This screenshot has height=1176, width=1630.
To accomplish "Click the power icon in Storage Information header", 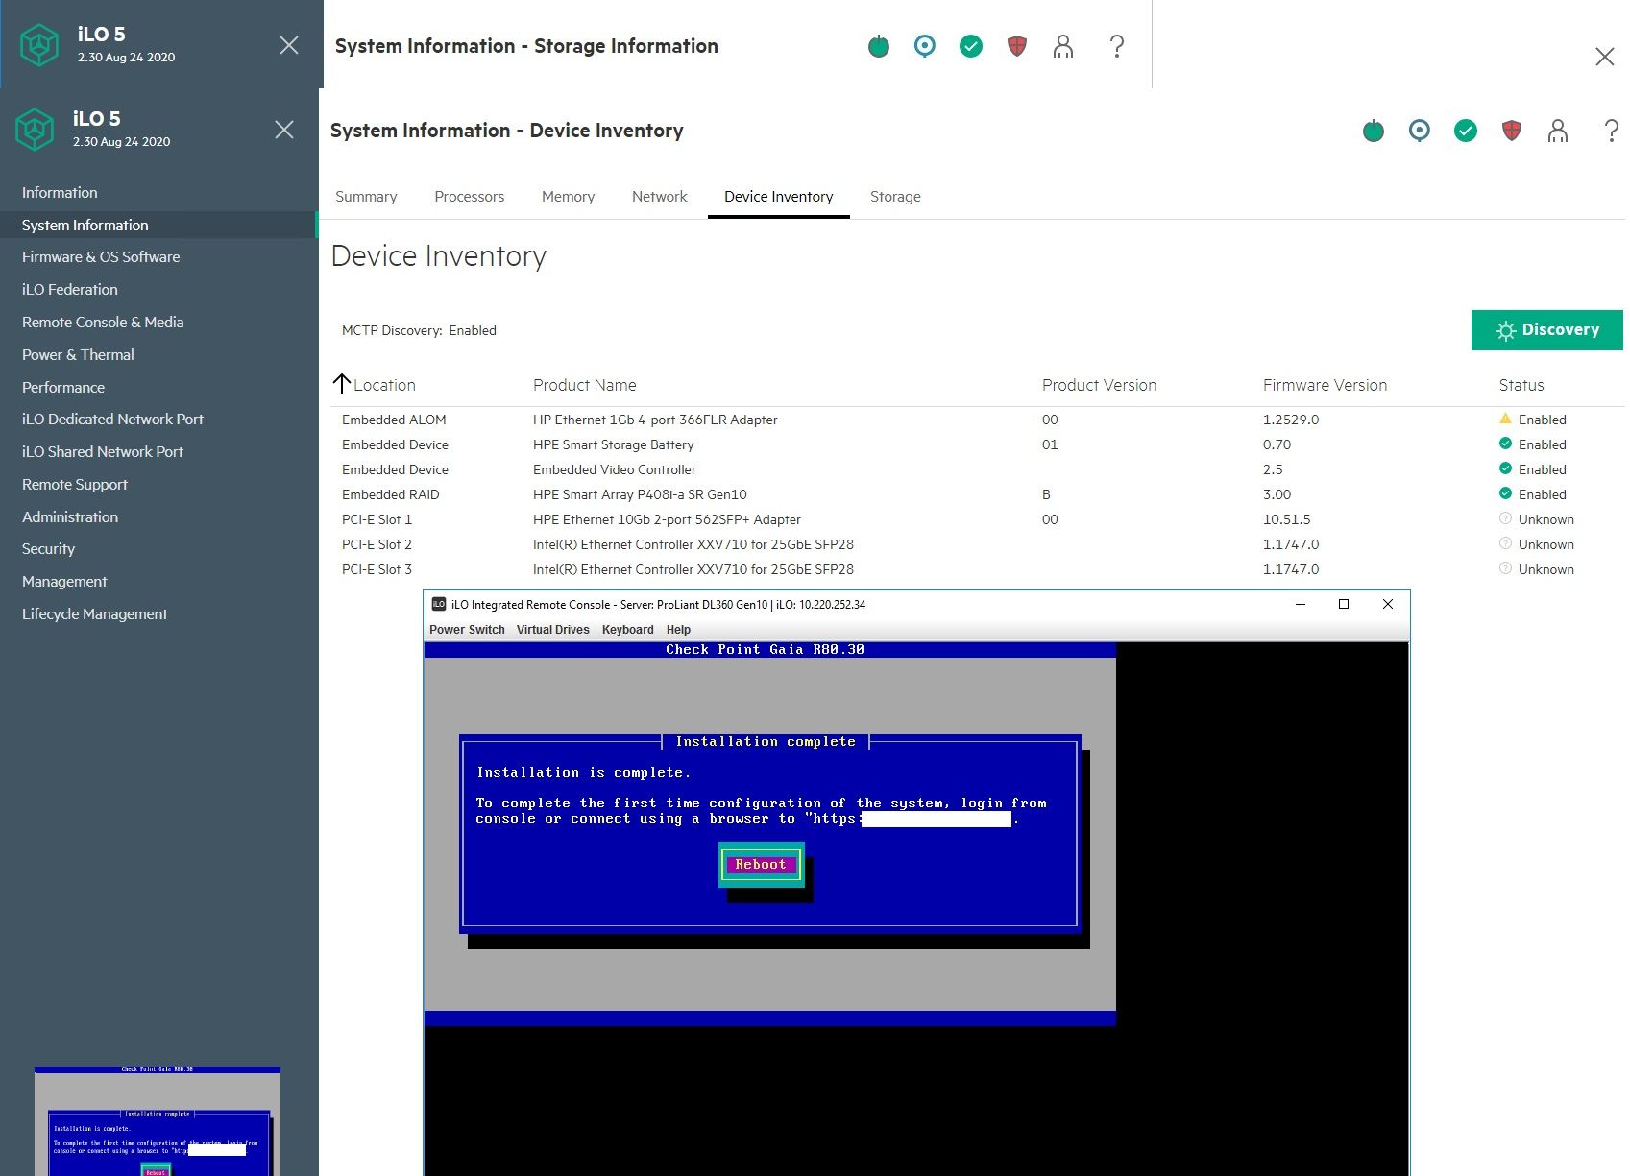I will [879, 46].
